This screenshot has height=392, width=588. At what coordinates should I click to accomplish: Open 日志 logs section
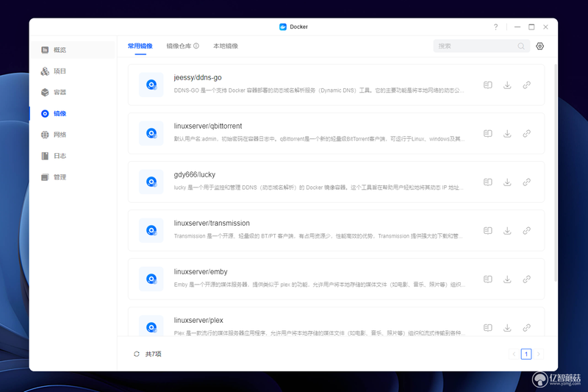[x=72, y=156]
